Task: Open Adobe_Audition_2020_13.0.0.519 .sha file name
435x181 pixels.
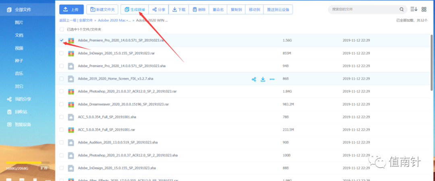Action: (x=118, y=142)
